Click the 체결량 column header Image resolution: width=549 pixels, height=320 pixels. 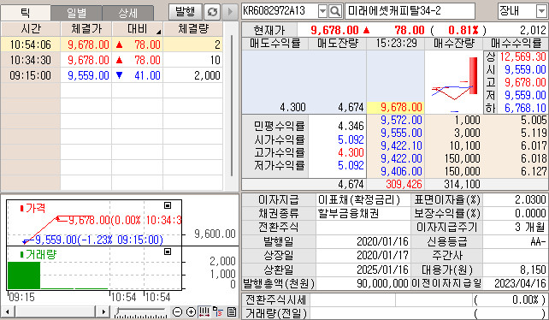coord(193,29)
